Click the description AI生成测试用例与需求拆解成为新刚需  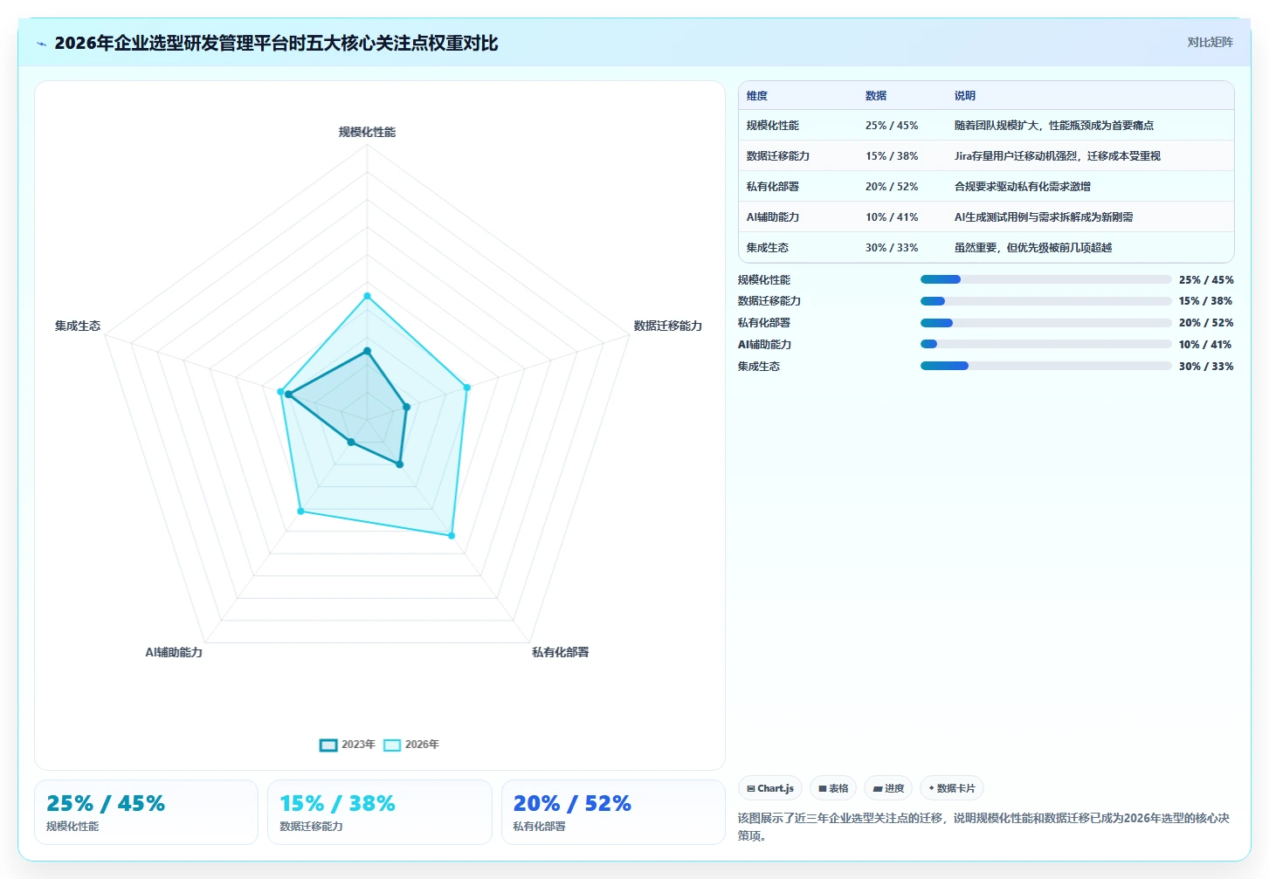(x=1044, y=217)
